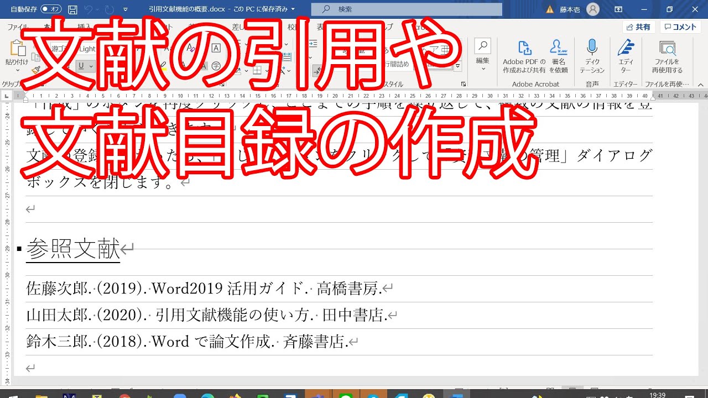Collapse the ribbon with the chevron
Screen dimensions: 708x398
(x=700, y=85)
